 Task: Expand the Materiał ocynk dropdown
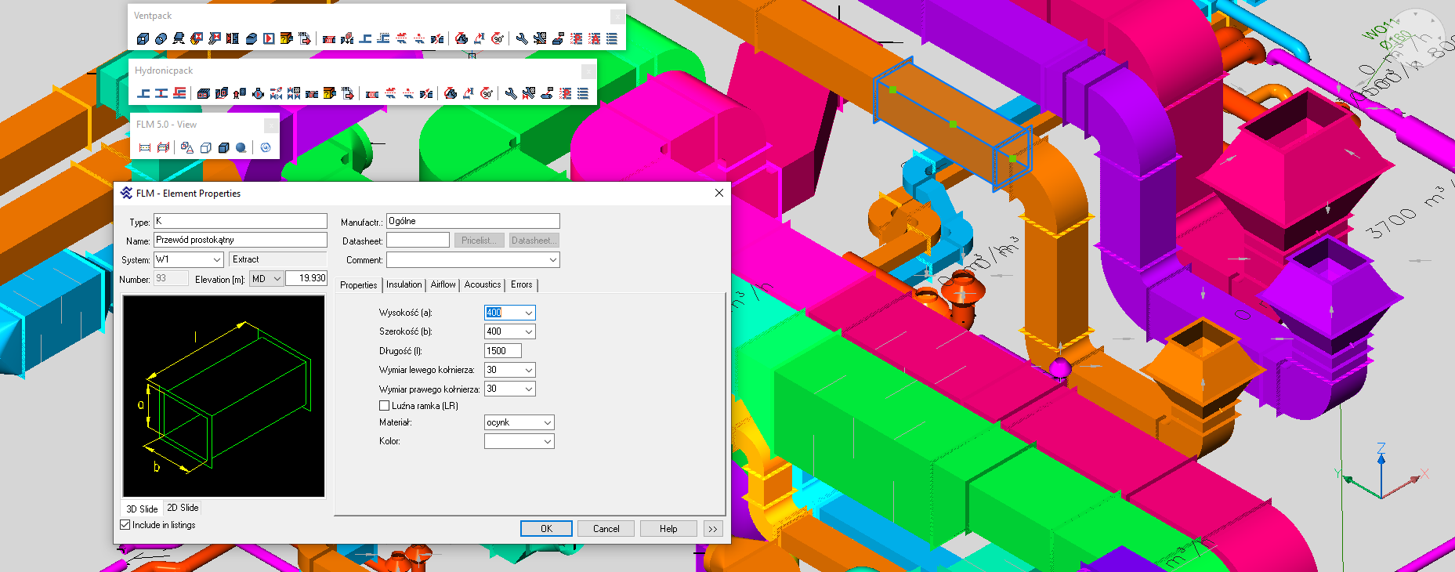[547, 422]
